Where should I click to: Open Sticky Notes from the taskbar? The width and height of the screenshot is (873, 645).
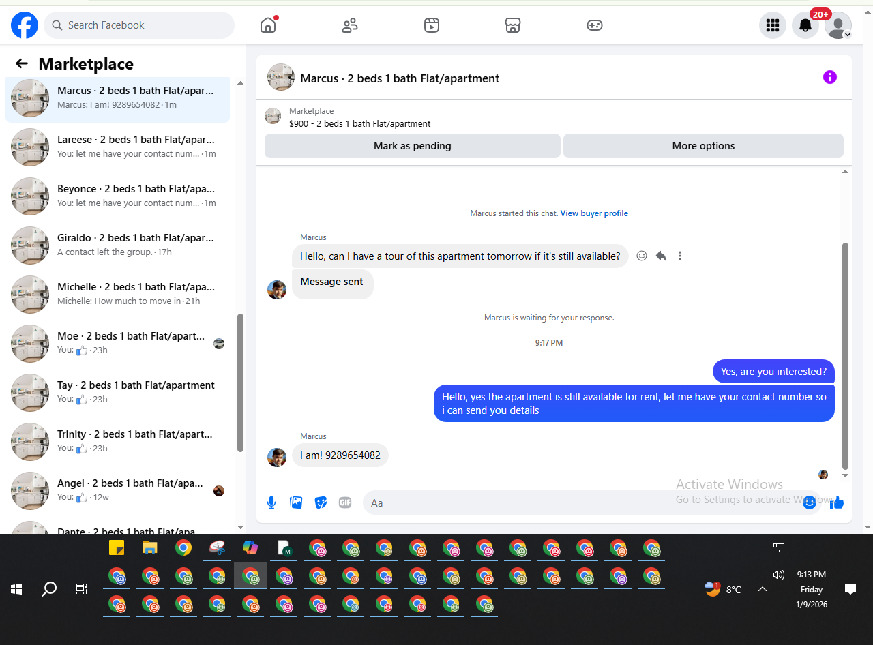(117, 547)
